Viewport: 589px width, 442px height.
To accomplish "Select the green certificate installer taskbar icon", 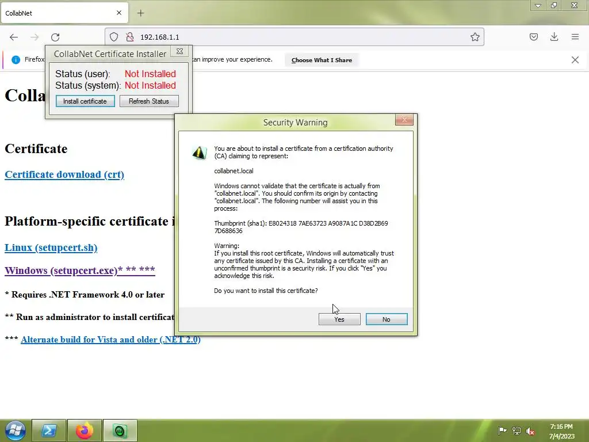I will coord(120,430).
